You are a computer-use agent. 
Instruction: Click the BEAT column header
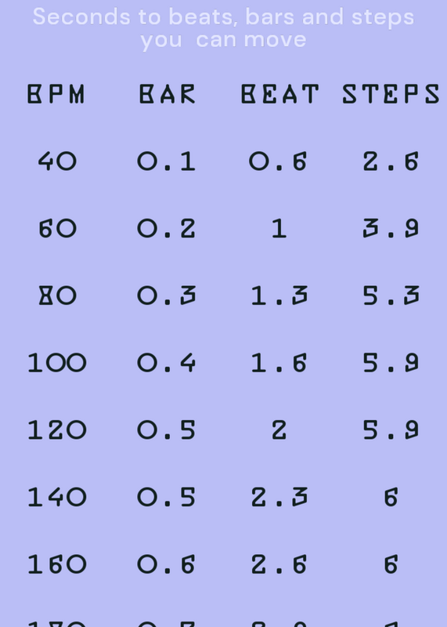pyautogui.click(x=280, y=94)
